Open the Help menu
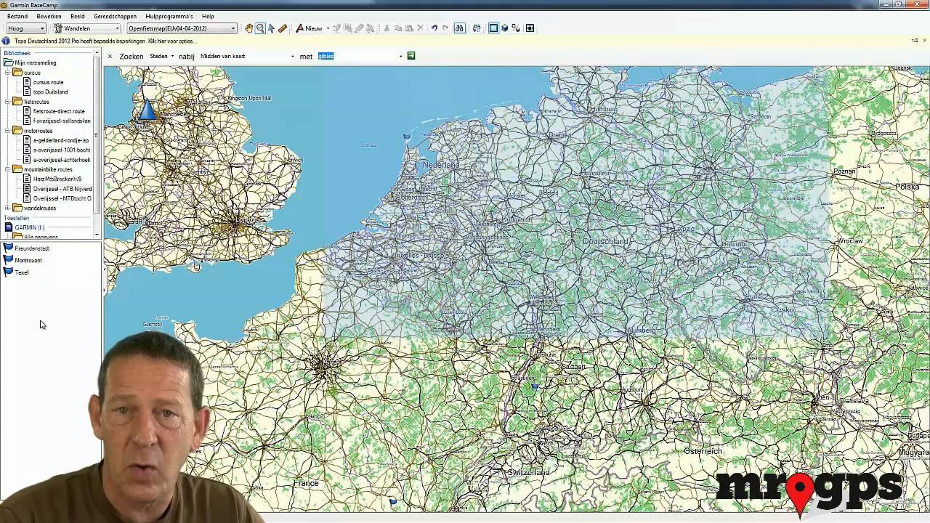Image resolution: width=930 pixels, height=523 pixels. [x=208, y=16]
